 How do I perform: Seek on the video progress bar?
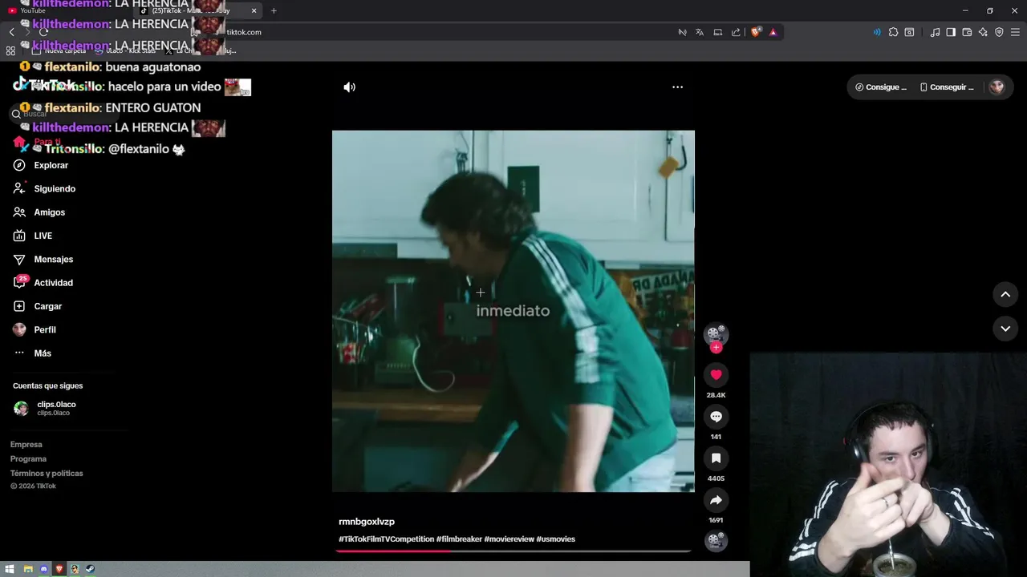point(513,551)
